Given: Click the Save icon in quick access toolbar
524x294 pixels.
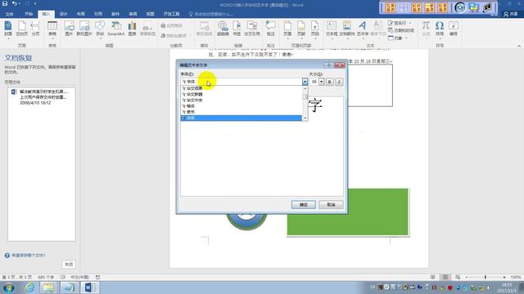Looking at the screenshot, I should [x=5, y=3].
